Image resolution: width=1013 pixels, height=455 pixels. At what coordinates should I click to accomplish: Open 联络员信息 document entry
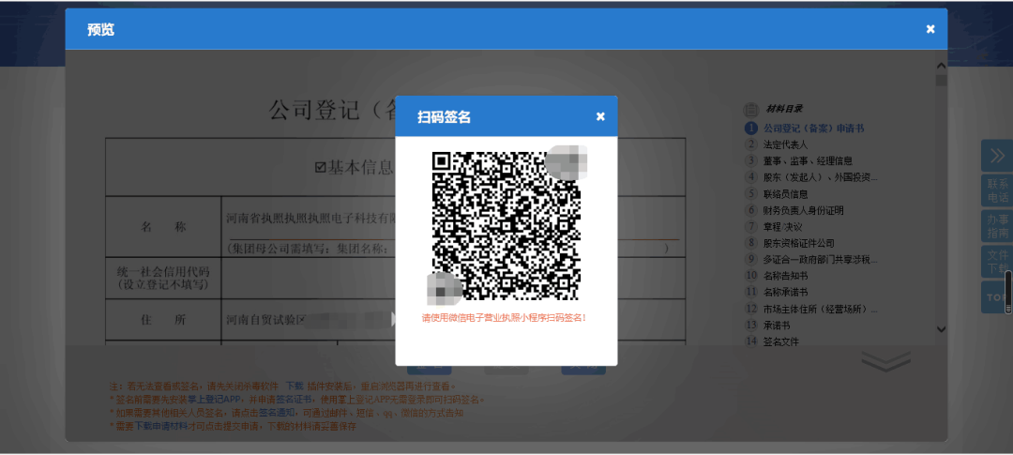(x=786, y=194)
